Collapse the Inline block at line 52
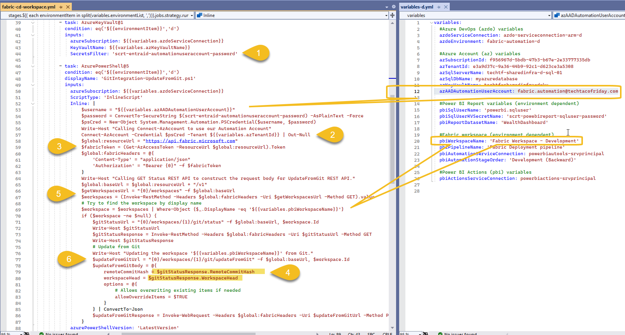The height and width of the screenshot is (335, 625). [33, 104]
